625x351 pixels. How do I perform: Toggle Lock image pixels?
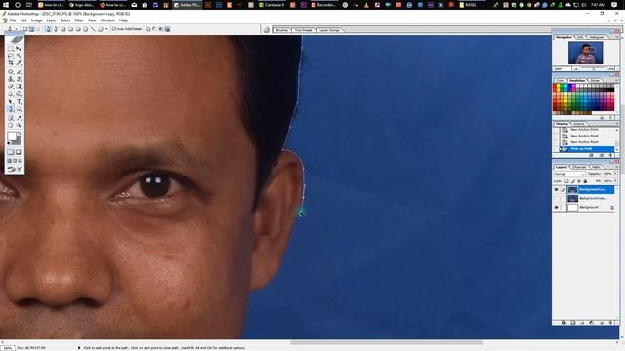tap(573, 181)
